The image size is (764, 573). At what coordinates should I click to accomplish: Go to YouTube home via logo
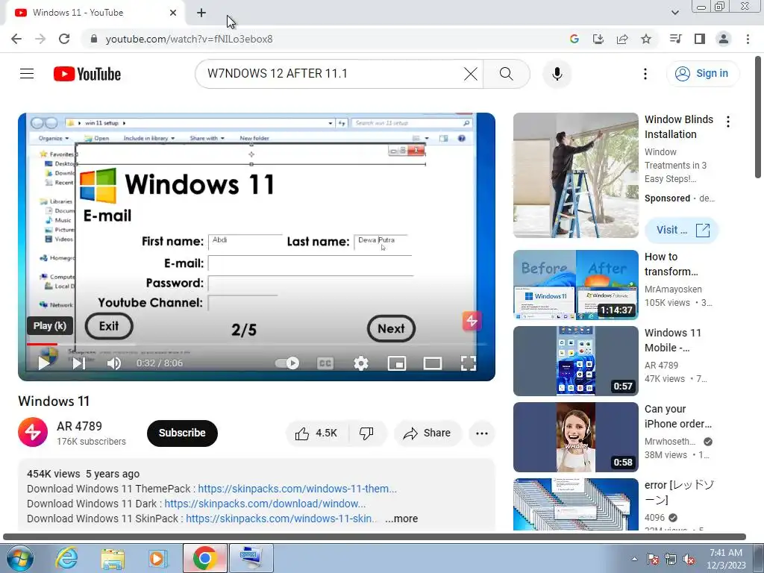pyautogui.click(x=87, y=74)
